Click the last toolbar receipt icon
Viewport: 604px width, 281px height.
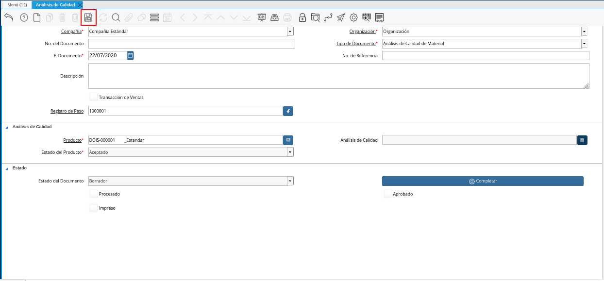pyautogui.click(x=380, y=17)
